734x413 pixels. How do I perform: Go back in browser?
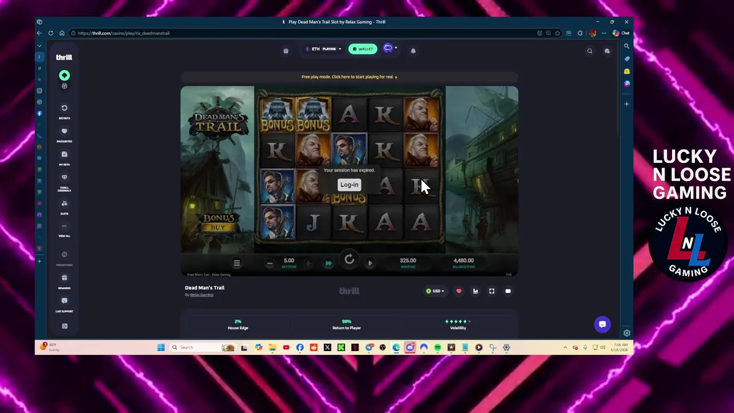coord(40,33)
